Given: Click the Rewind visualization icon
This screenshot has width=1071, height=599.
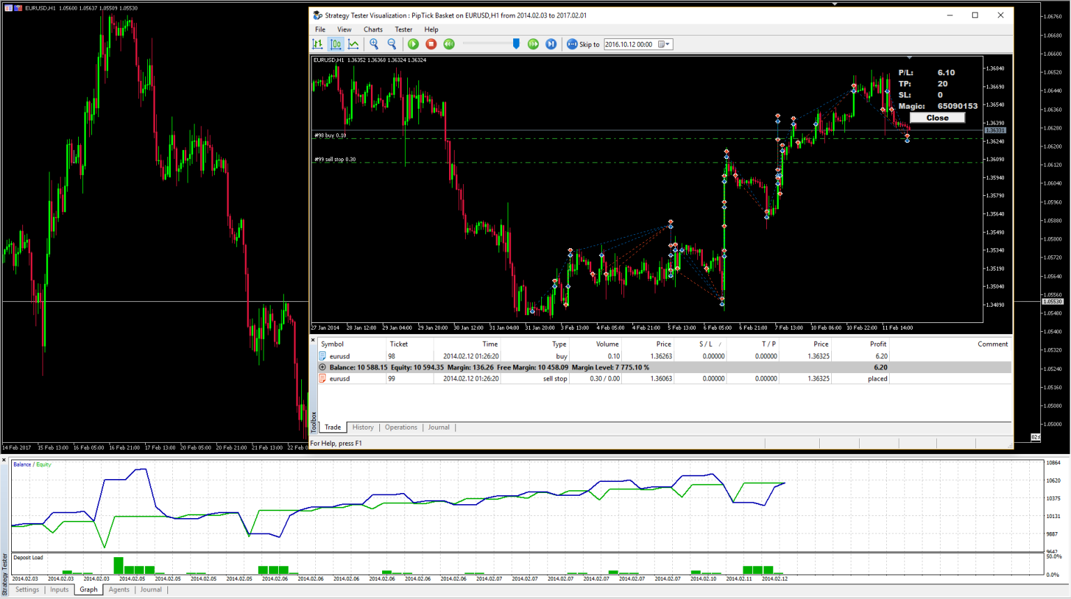Looking at the screenshot, I should click(449, 44).
